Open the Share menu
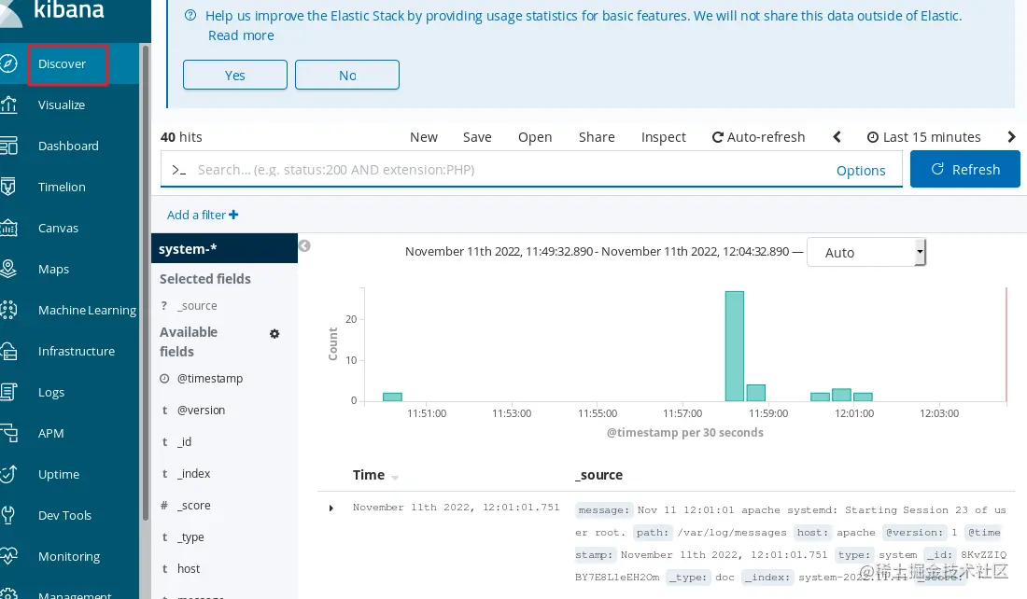Viewport: 1027px width, 599px height. tap(597, 137)
